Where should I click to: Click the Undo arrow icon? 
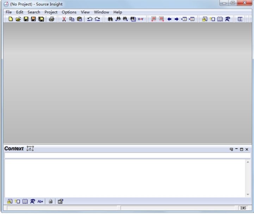pos(89,19)
